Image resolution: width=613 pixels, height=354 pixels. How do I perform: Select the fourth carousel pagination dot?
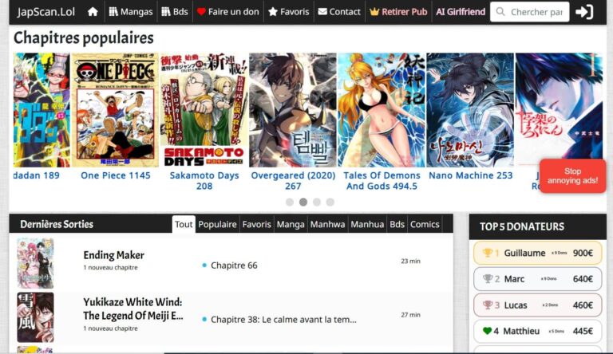[330, 202]
